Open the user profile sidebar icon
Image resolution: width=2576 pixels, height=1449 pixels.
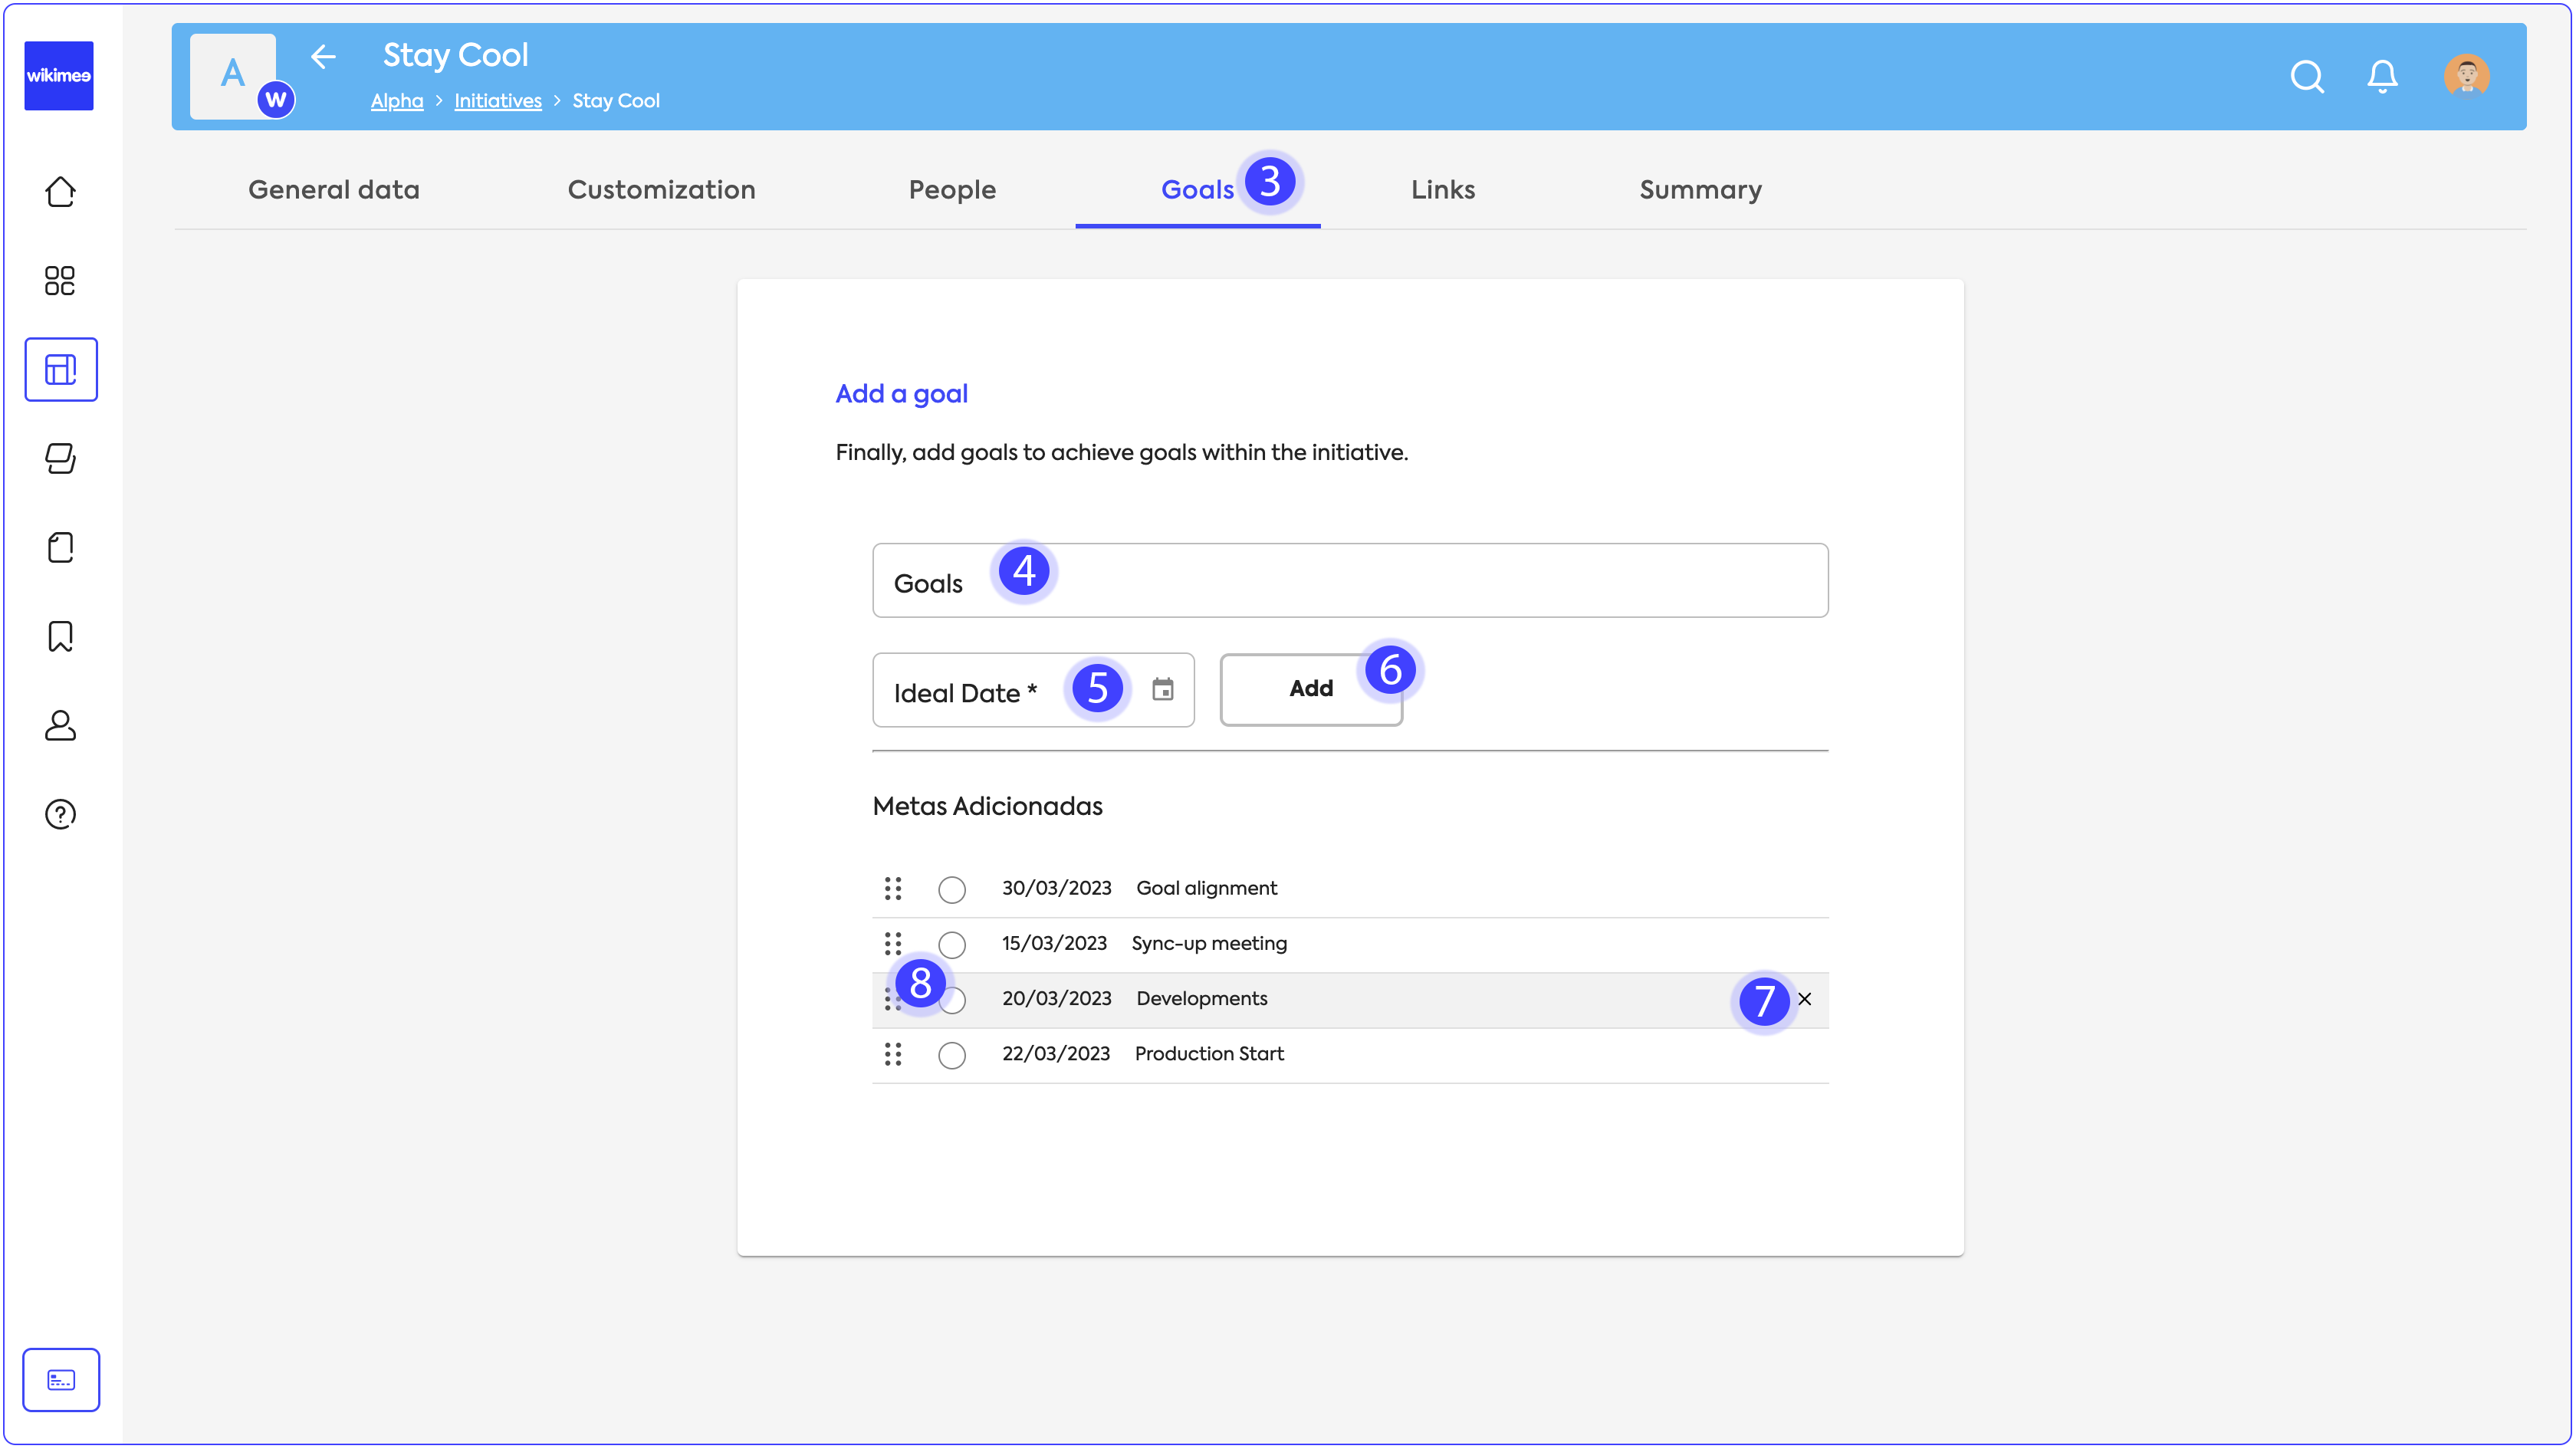[x=60, y=725]
